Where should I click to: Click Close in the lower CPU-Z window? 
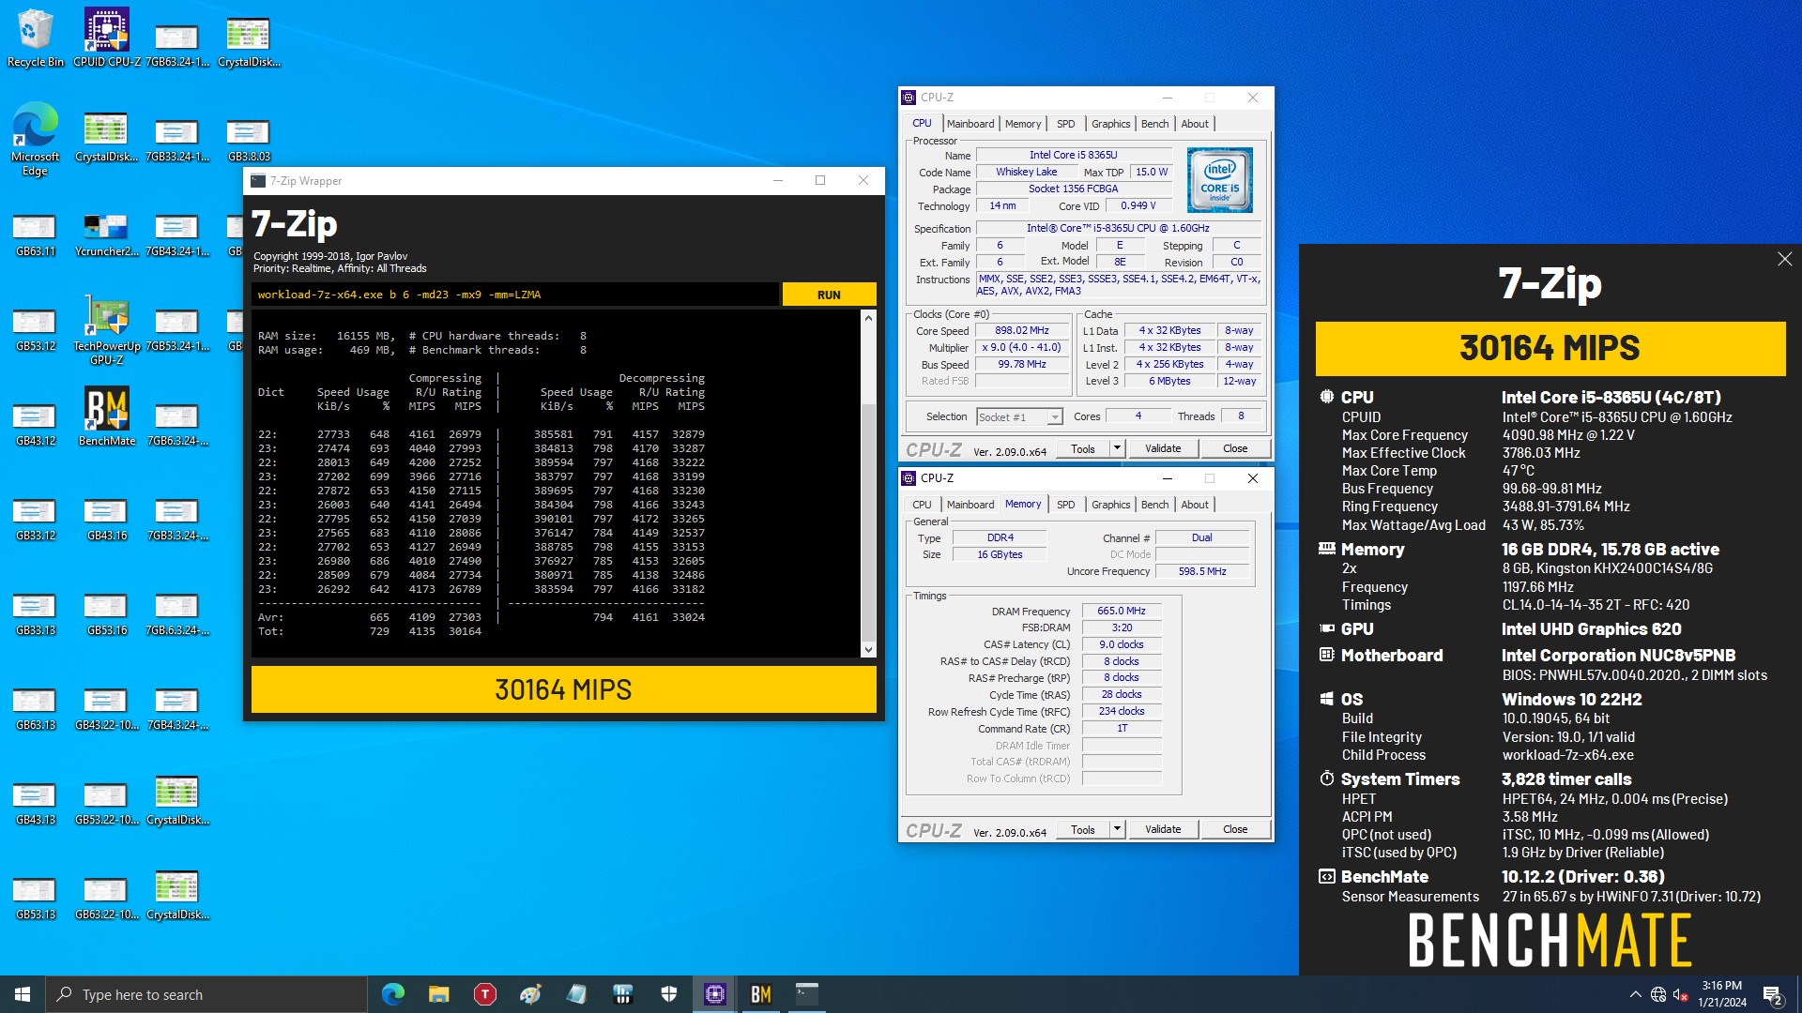point(1235,829)
